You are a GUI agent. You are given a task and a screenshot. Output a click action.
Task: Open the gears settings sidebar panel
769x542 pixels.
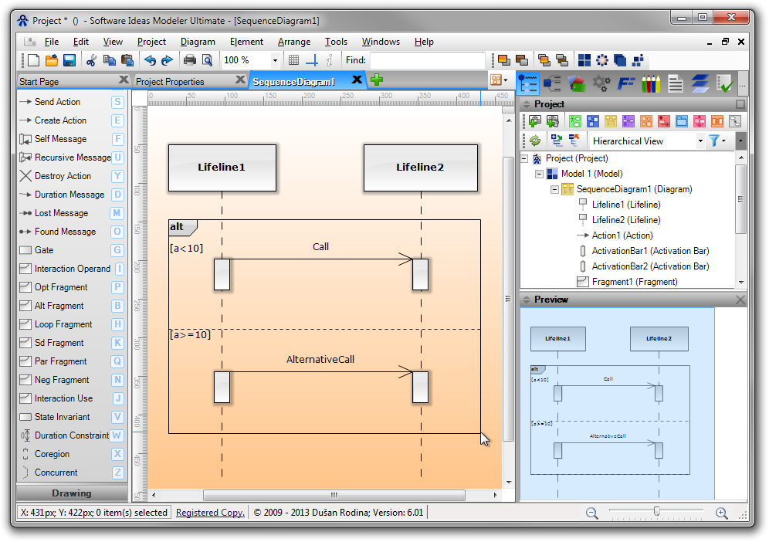pos(601,83)
